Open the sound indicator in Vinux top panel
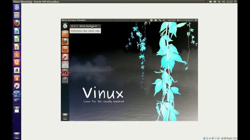The height and width of the screenshot is (140, 250). (164, 20)
